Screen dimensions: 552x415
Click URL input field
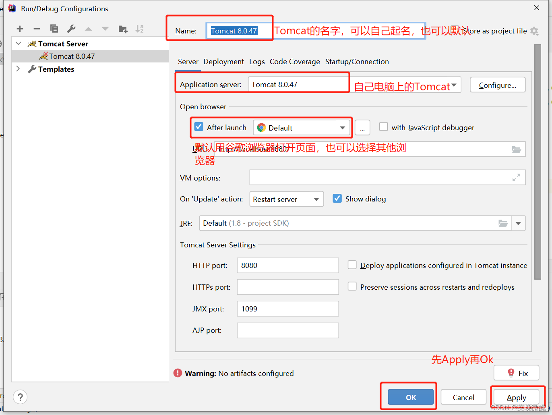[370, 149]
